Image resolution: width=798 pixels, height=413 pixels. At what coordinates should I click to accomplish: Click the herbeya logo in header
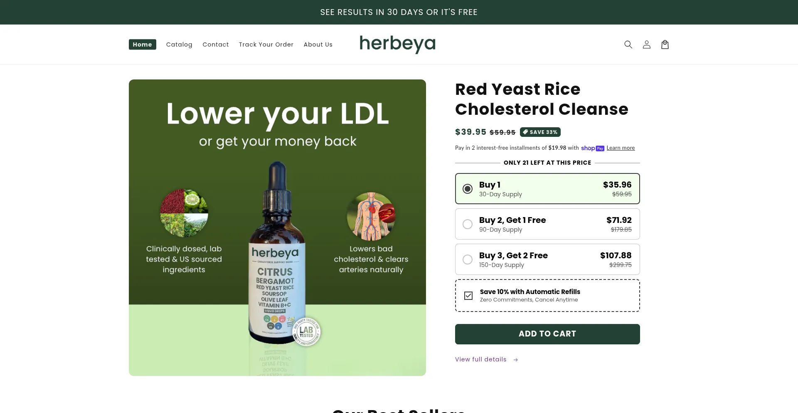397,44
